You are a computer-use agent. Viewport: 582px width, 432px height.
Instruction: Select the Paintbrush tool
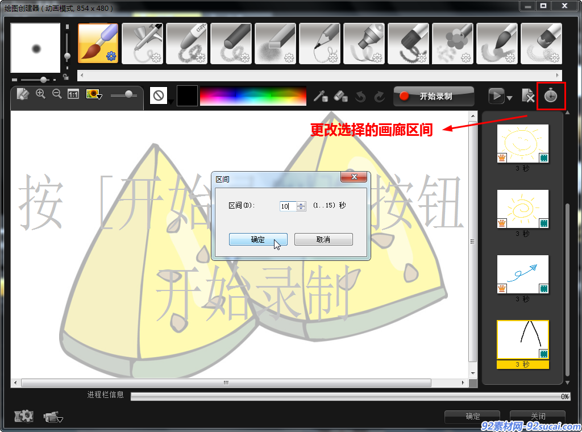click(x=98, y=43)
